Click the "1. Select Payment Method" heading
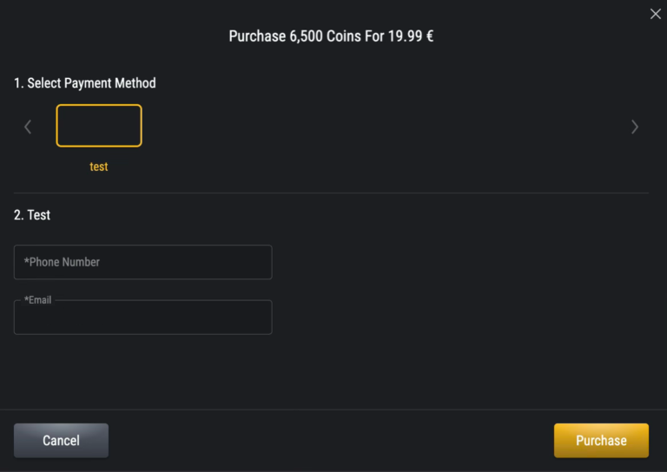667x472 pixels. point(85,83)
